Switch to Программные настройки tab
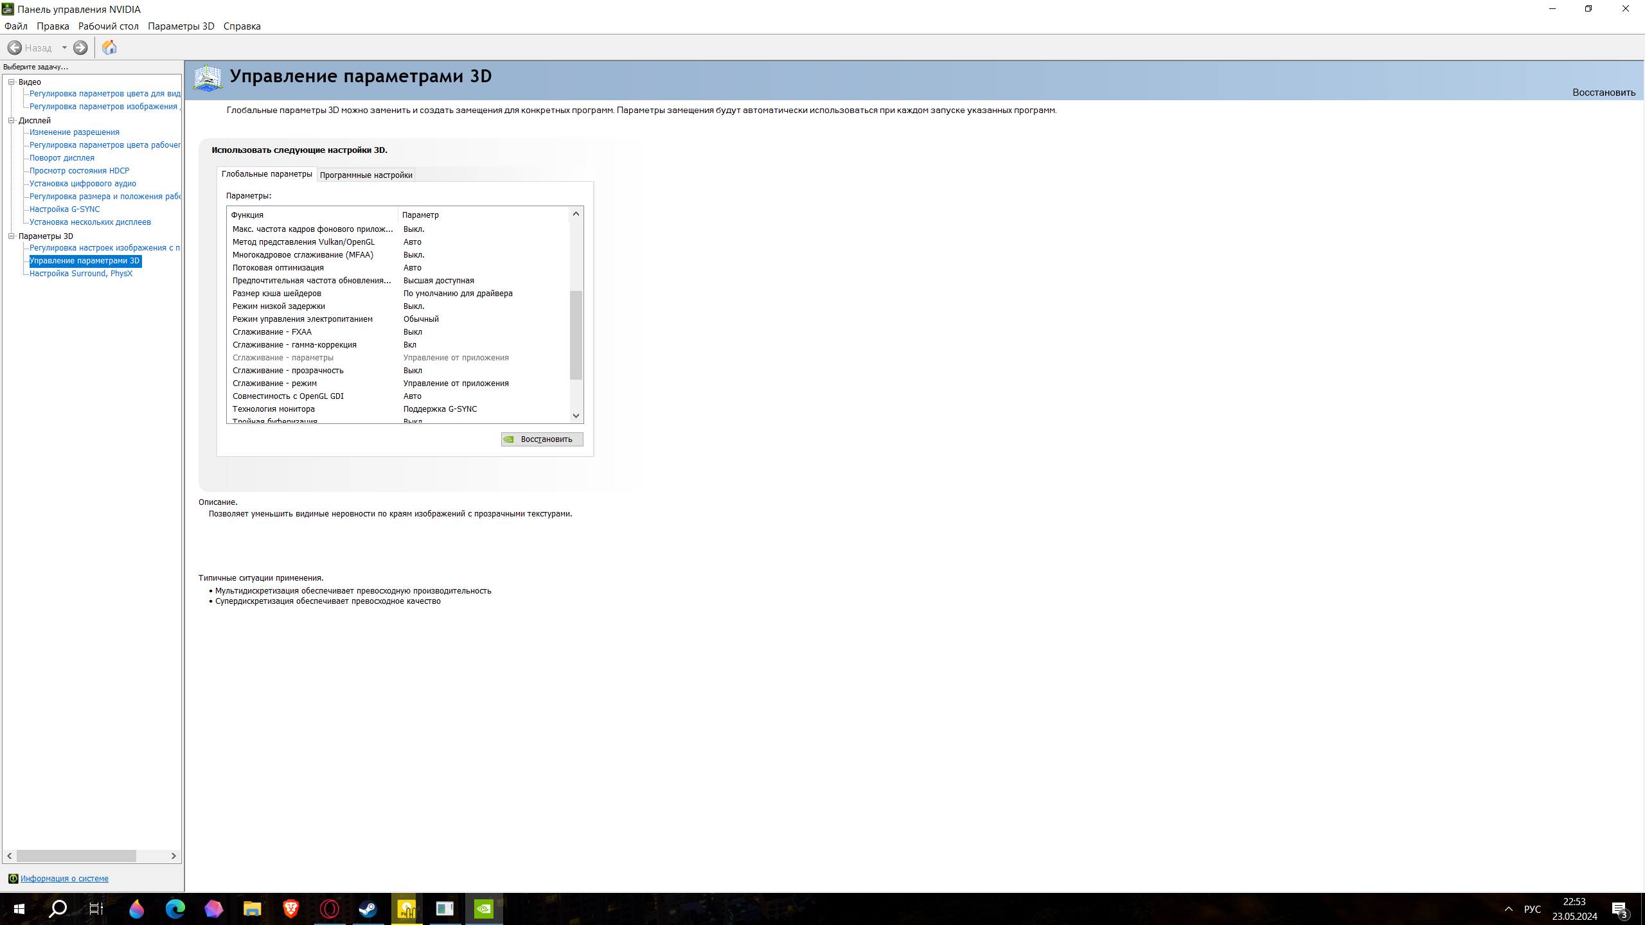 point(366,175)
